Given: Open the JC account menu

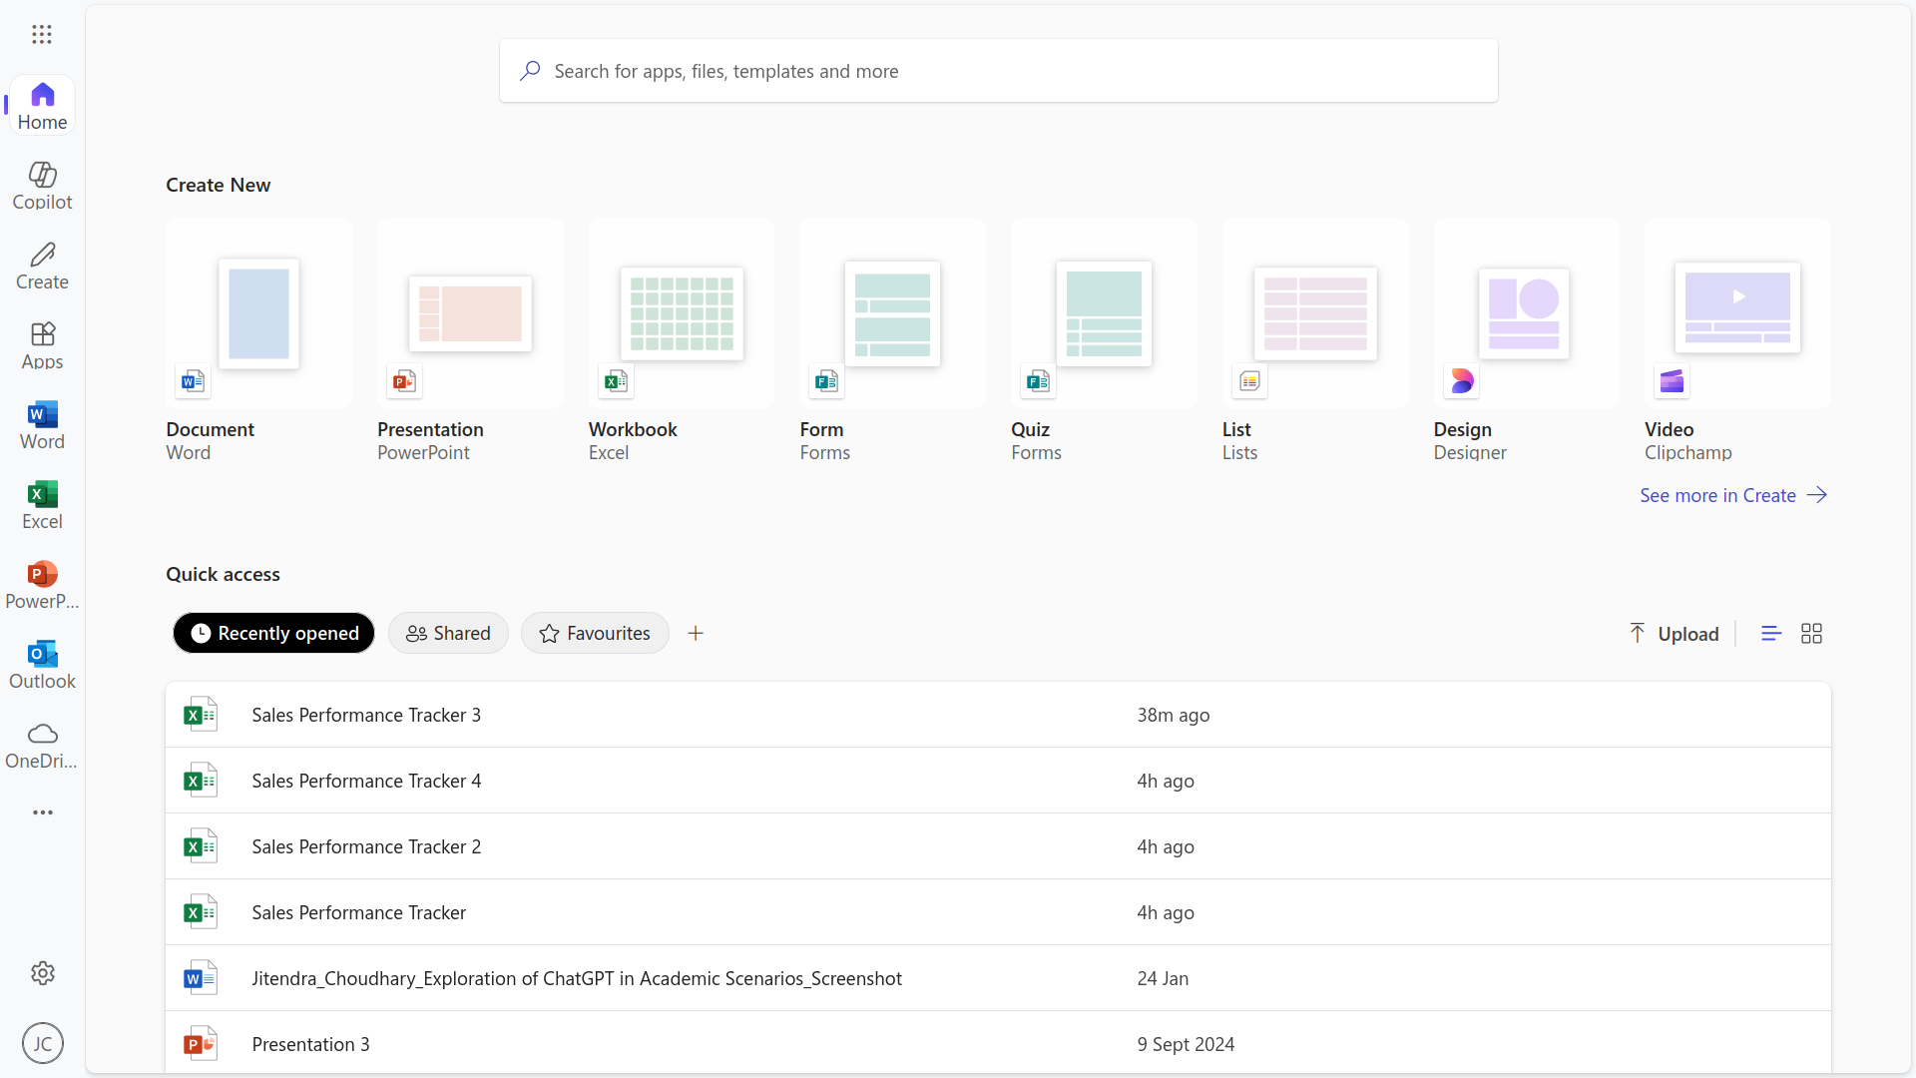Looking at the screenshot, I should click(x=42, y=1043).
